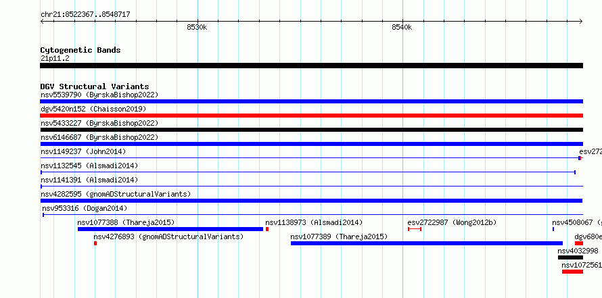The width and height of the screenshot is (602, 298).
Task: Select the red esv2722987 bracket glyph
Action: click(415, 229)
